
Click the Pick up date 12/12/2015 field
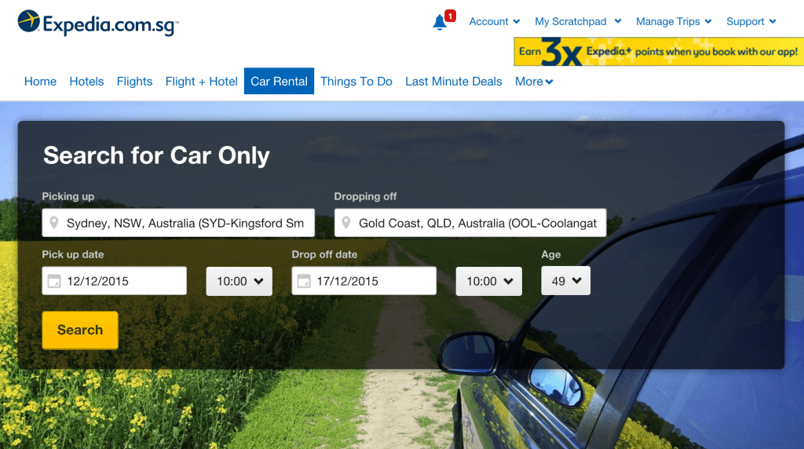pyautogui.click(x=115, y=280)
